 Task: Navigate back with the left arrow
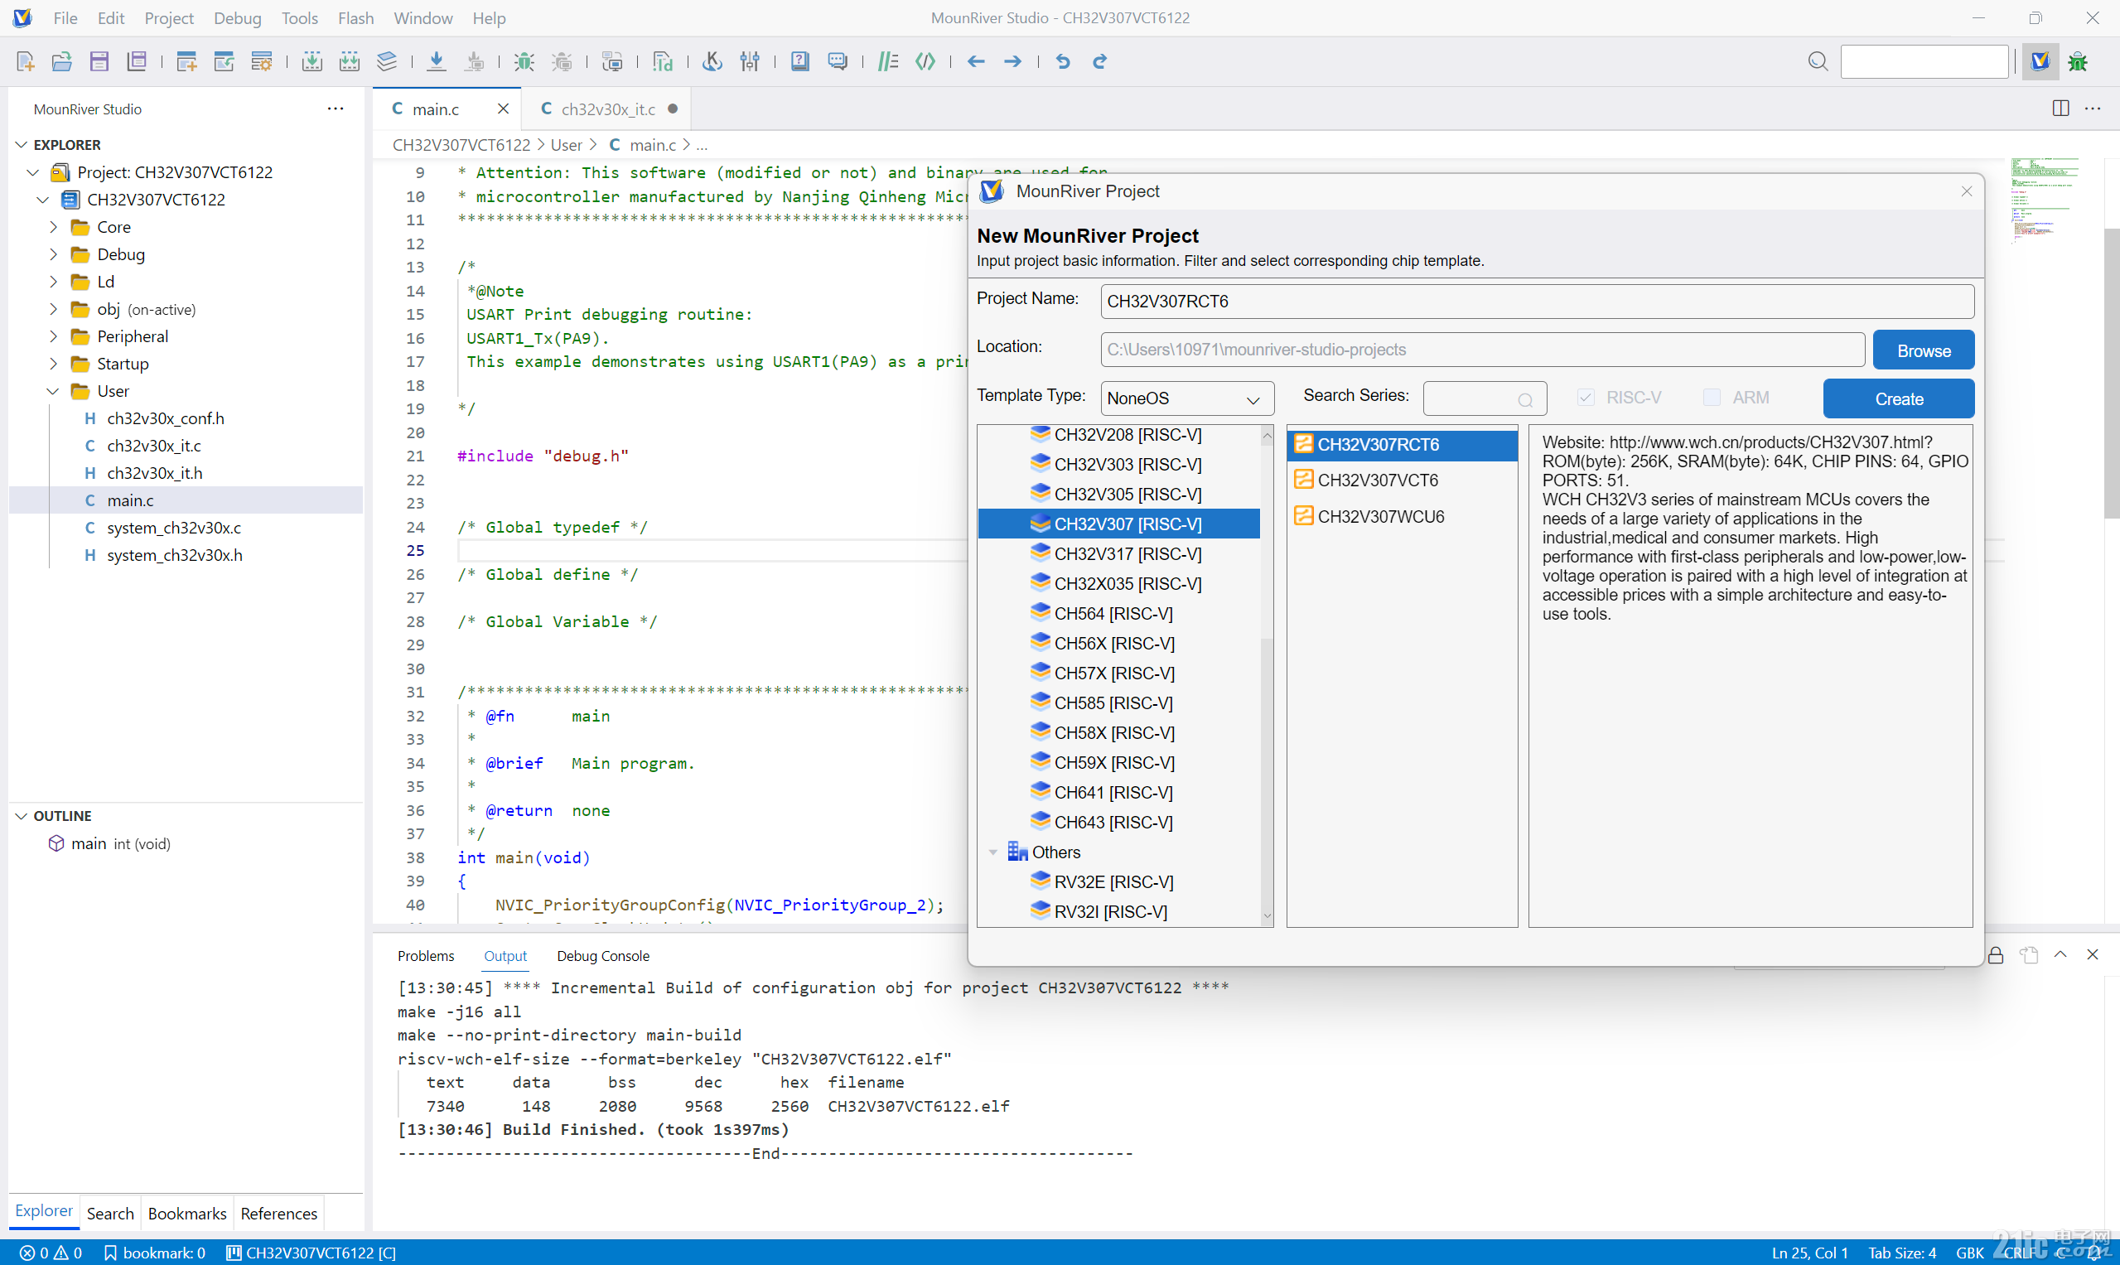pyautogui.click(x=976, y=61)
